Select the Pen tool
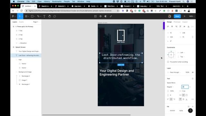 click(38, 16)
